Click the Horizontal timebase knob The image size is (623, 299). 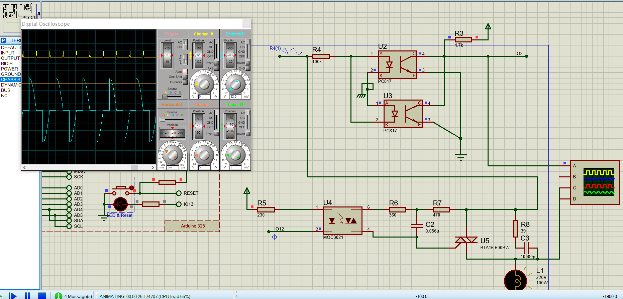172,155
